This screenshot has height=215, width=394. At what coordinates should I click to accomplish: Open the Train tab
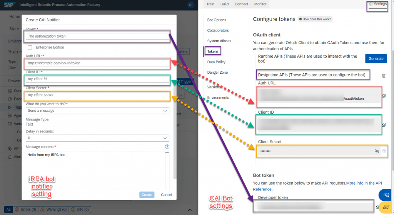pyautogui.click(x=210, y=4)
